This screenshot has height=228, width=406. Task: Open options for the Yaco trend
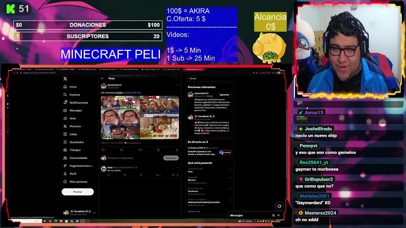pos(230,169)
